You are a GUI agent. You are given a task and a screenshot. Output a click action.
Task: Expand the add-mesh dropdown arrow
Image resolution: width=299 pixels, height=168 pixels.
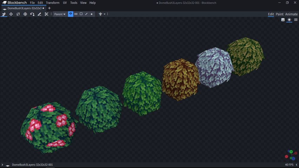click(104, 14)
